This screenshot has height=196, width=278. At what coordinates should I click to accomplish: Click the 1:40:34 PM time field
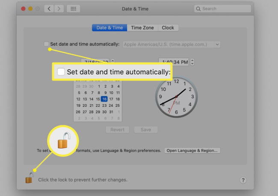coord(174,62)
